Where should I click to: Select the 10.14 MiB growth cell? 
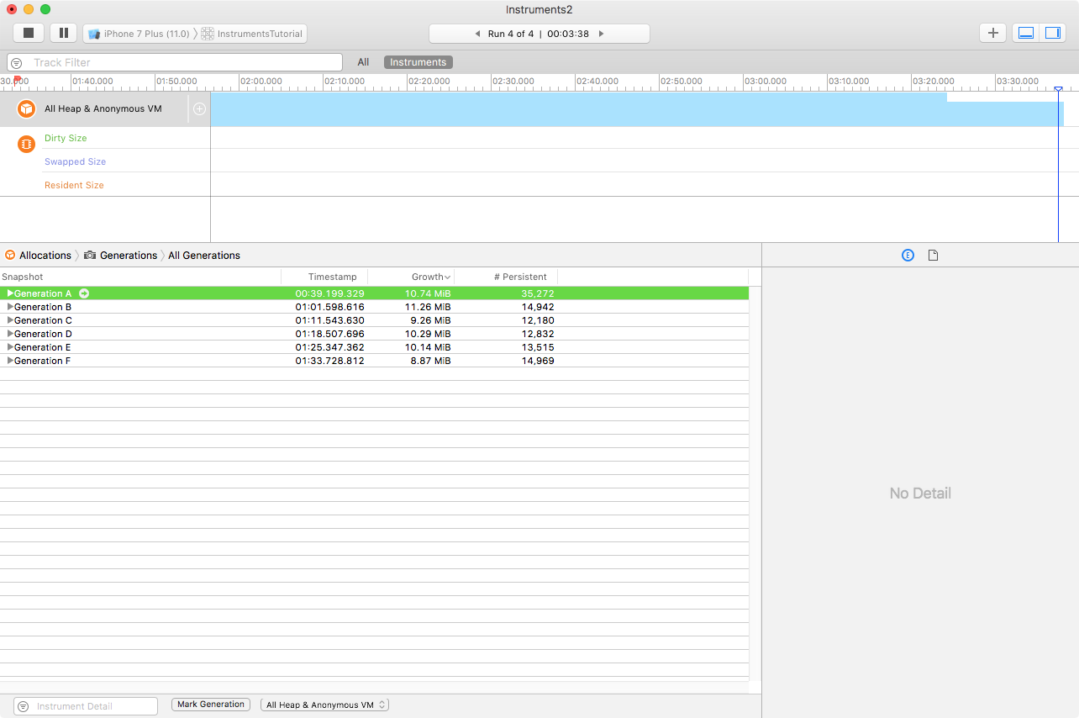coord(428,347)
